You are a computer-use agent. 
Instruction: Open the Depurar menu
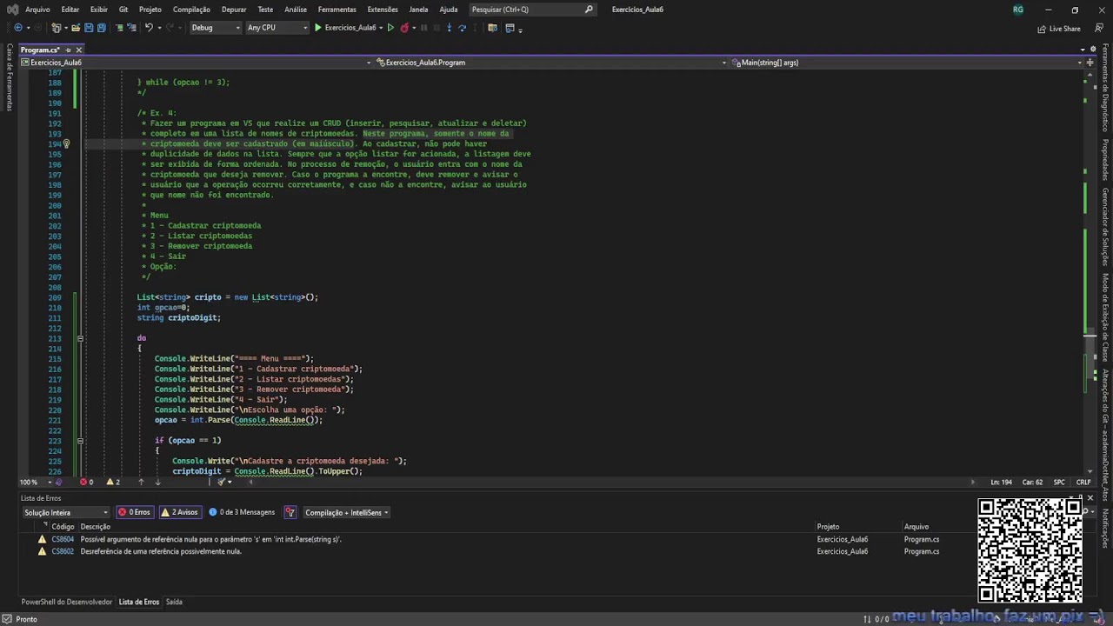[234, 10]
